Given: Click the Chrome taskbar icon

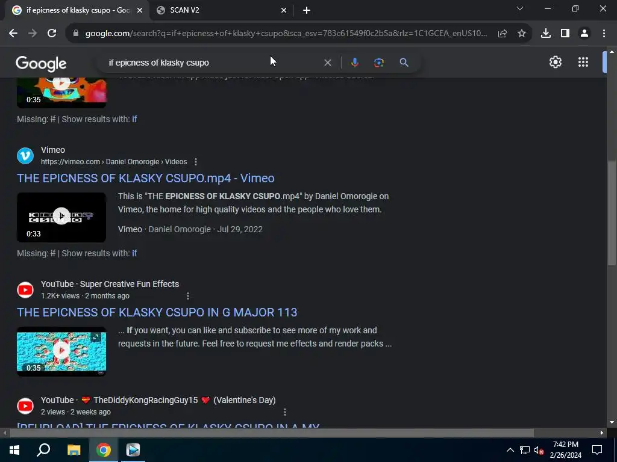Looking at the screenshot, I should (104, 450).
